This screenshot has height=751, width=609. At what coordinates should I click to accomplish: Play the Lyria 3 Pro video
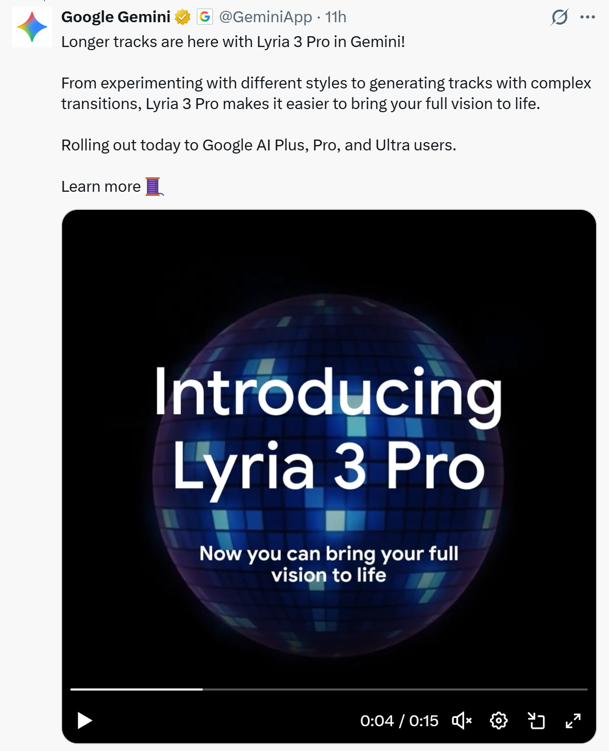(x=85, y=720)
